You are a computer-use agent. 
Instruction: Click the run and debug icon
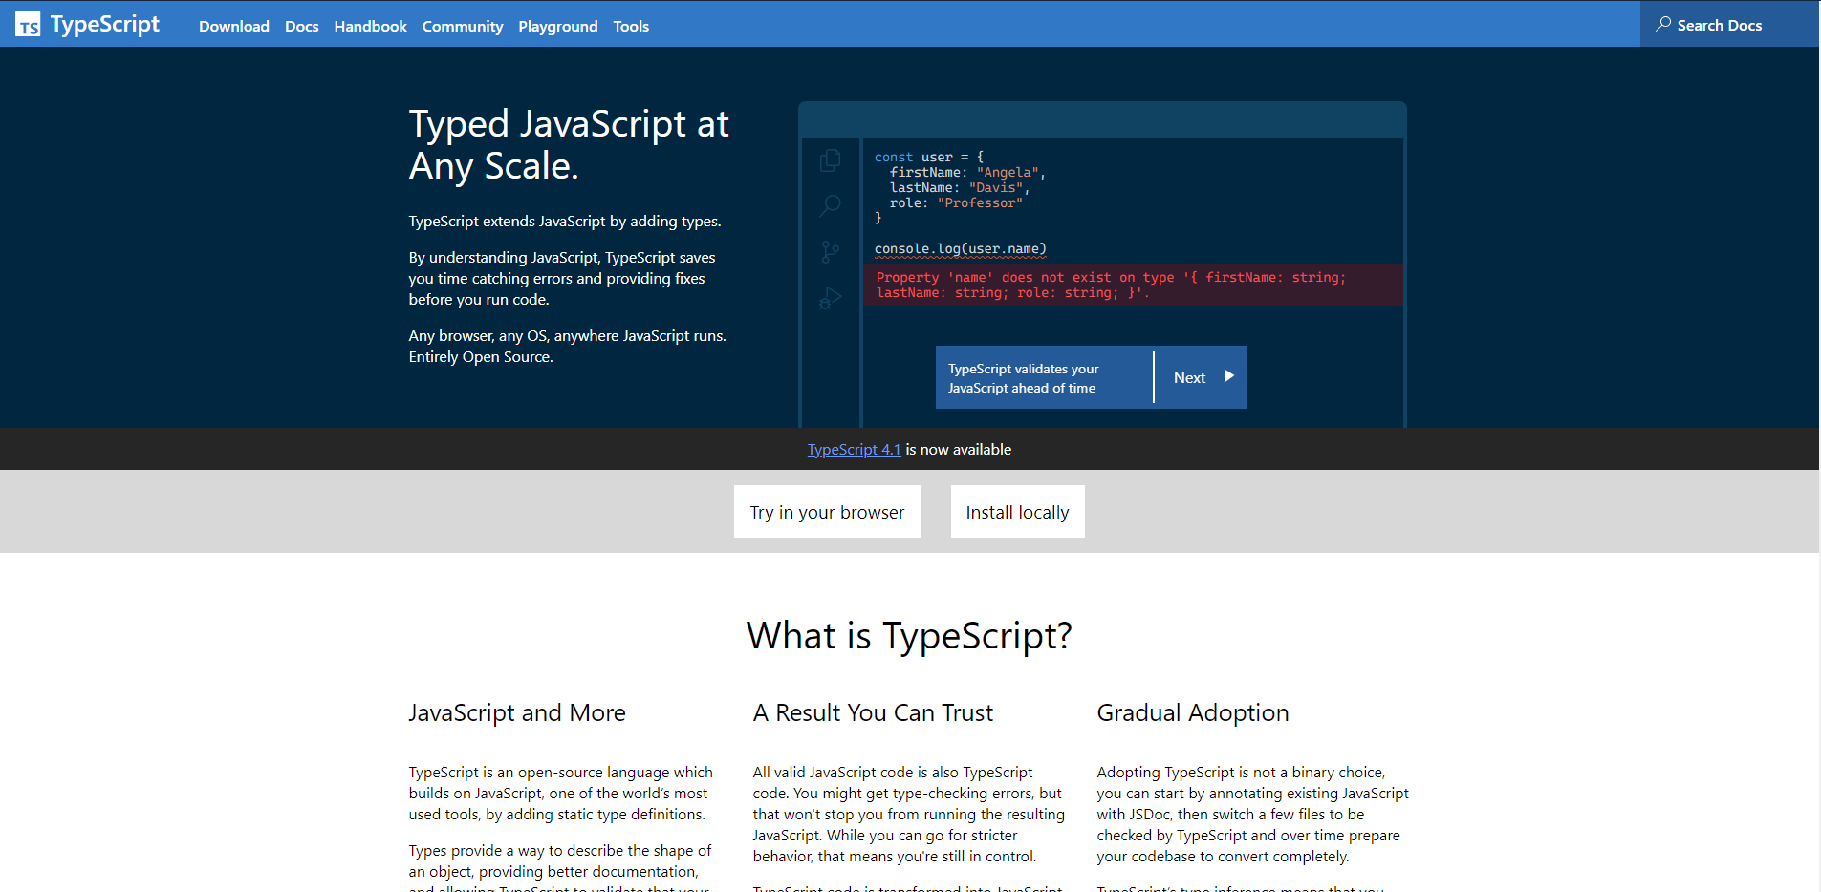[831, 298]
